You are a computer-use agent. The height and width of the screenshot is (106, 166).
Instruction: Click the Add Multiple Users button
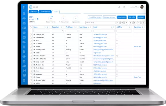click(110, 17)
